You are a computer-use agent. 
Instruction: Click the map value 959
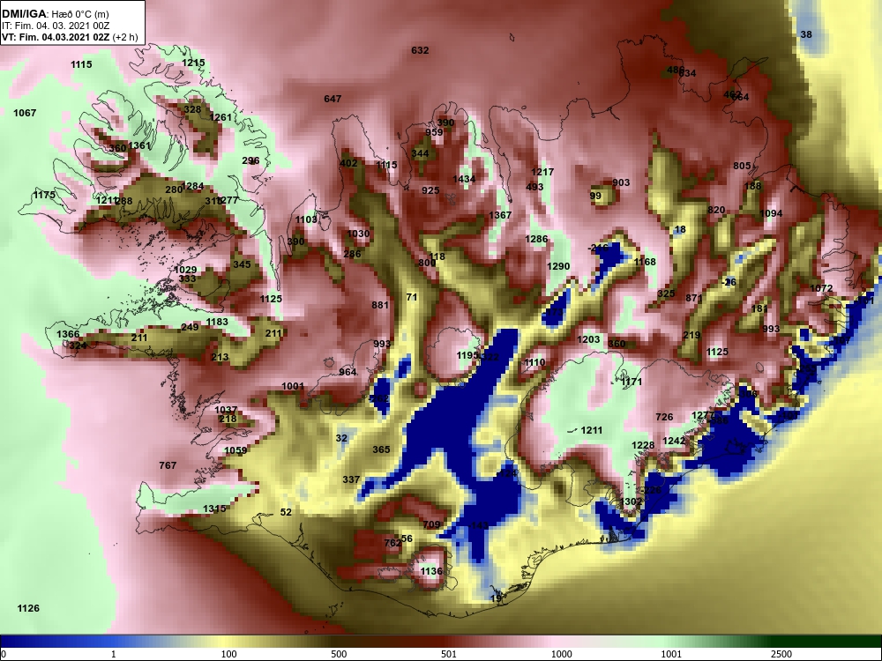click(434, 132)
